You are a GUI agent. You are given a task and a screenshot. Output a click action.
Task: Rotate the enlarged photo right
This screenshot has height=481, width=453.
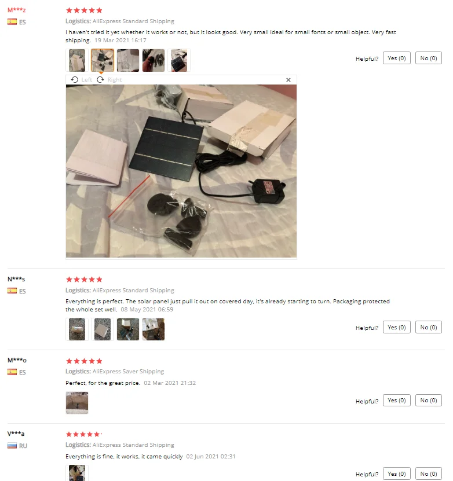point(109,80)
